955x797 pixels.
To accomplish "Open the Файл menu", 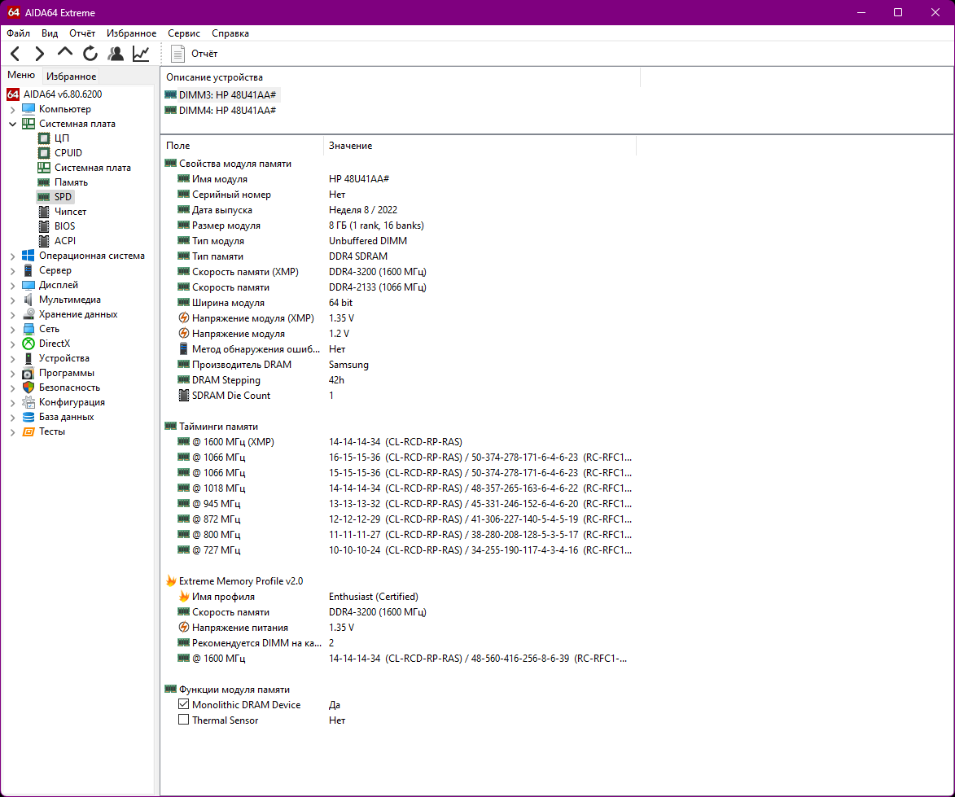I will 18,33.
